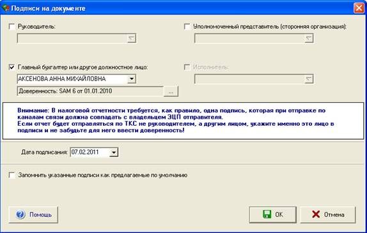This screenshot has height=233, width=367.
Task: Open the Дата подписания date picker arrow
Action: pos(114,153)
